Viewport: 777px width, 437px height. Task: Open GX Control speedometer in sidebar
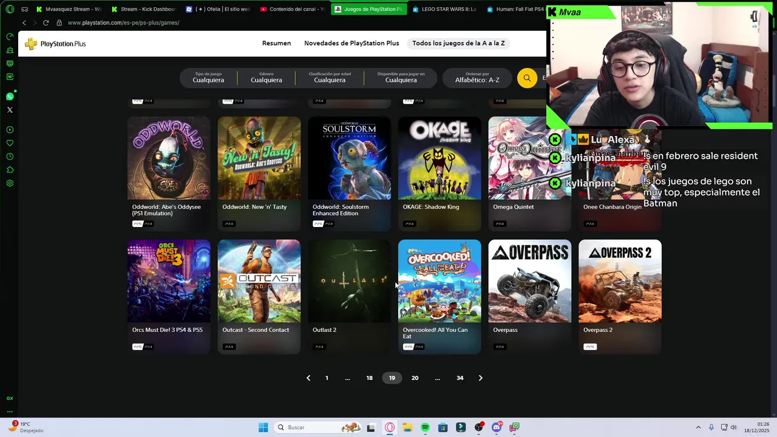point(10,36)
